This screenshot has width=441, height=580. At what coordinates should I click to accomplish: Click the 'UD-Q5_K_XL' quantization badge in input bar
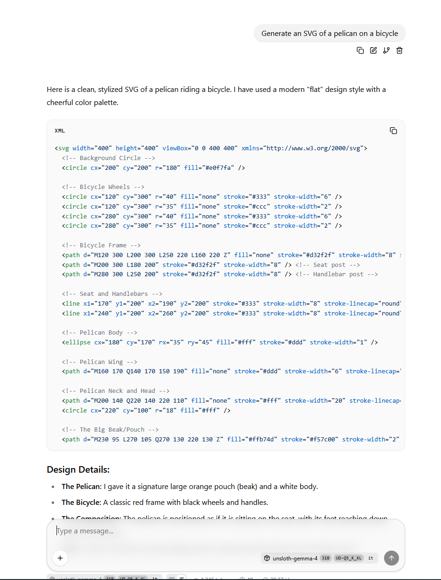tap(349, 558)
